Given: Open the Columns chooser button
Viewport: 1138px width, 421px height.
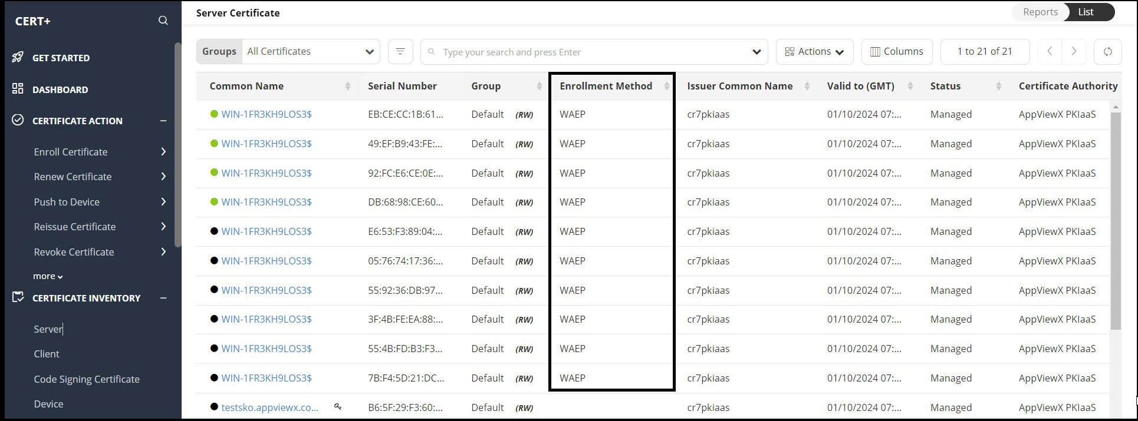Looking at the screenshot, I should coord(897,52).
